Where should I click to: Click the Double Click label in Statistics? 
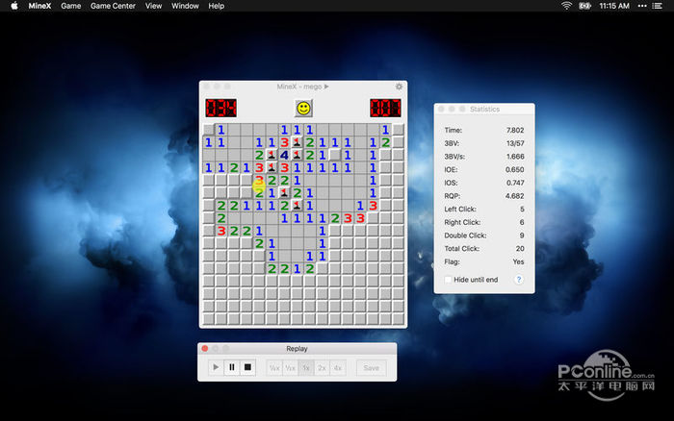point(465,235)
